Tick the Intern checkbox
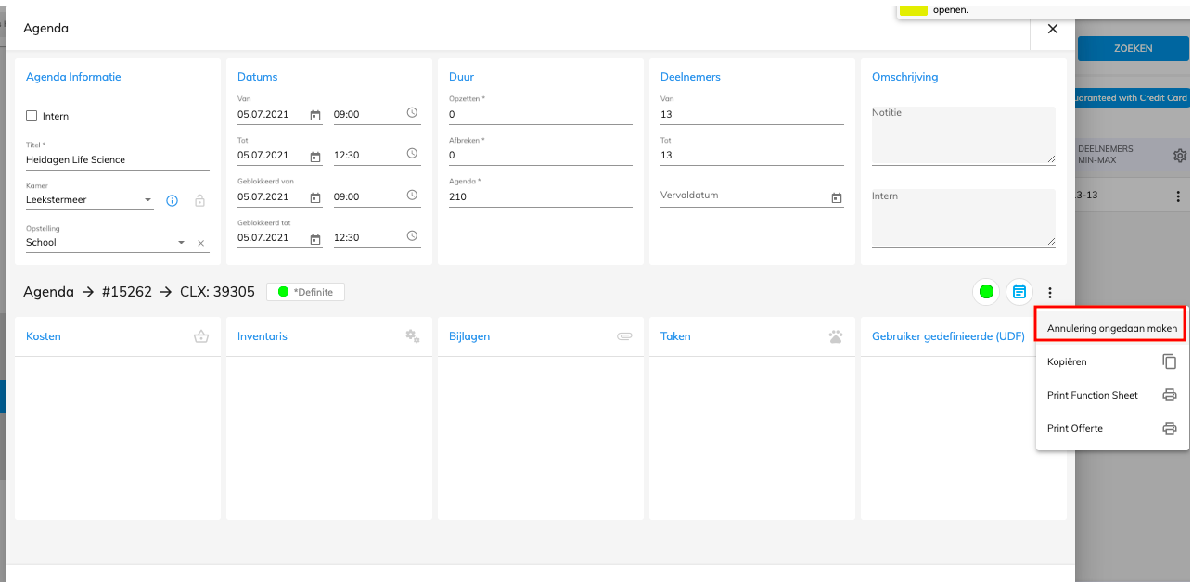This screenshot has height=582, width=1192. click(x=32, y=116)
